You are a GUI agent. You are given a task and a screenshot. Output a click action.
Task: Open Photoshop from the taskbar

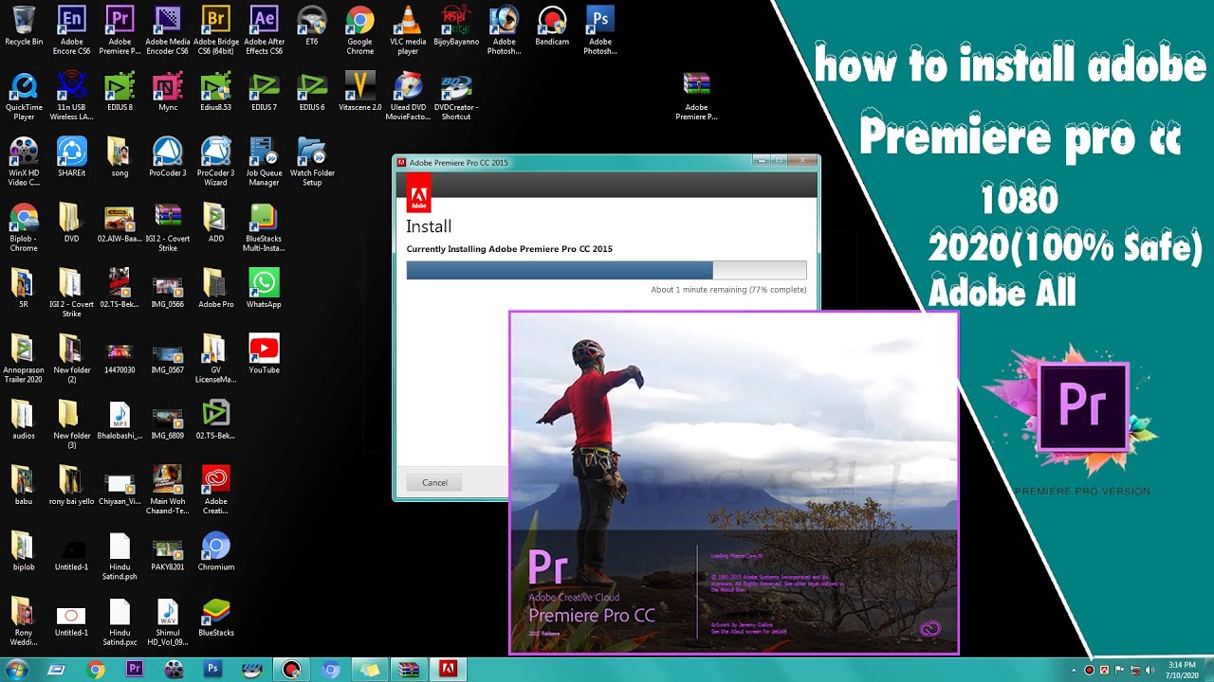click(x=213, y=670)
